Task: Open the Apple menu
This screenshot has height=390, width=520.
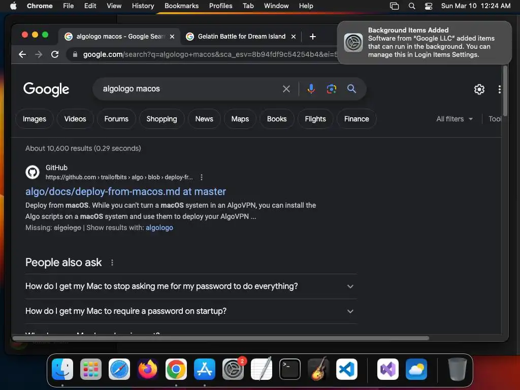Action: point(13,6)
